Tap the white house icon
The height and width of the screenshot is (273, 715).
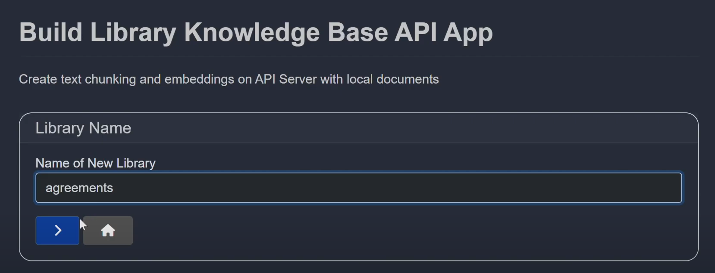coord(108,231)
